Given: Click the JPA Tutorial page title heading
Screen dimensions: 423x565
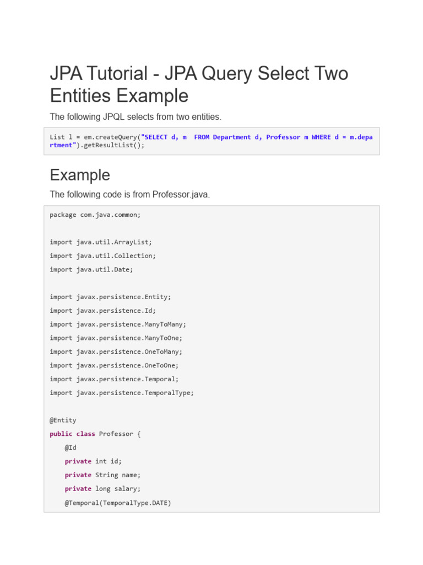Looking at the screenshot, I should (199, 84).
